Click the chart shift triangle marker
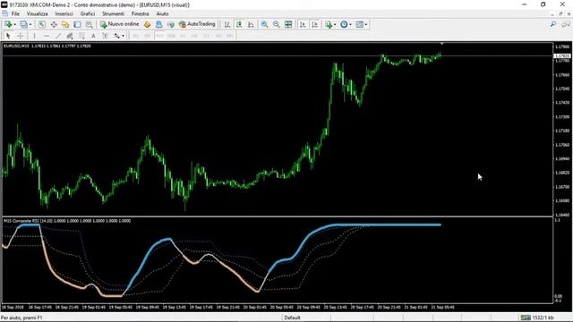The width and height of the screenshot is (573, 322). tap(441, 44)
